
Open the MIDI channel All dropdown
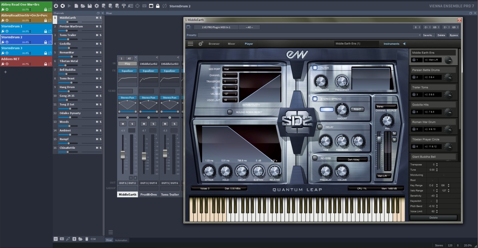tap(249, 27)
